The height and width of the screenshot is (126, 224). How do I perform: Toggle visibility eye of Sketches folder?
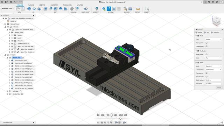pos(12,41)
